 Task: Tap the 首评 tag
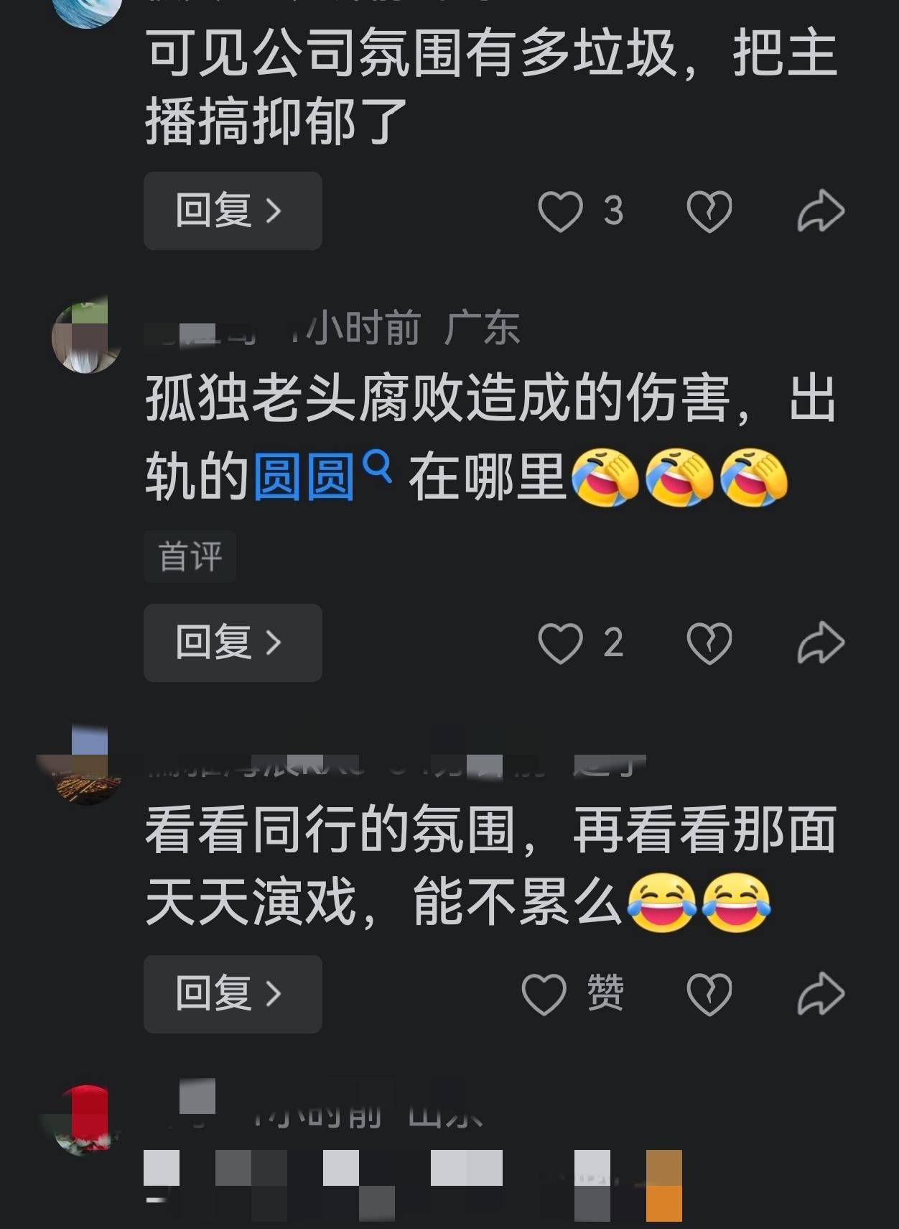coord(190,556)
